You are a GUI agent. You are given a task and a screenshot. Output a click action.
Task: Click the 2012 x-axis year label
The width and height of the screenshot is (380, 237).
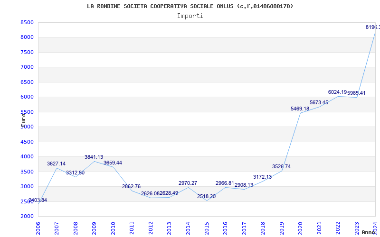coord(151,228)
